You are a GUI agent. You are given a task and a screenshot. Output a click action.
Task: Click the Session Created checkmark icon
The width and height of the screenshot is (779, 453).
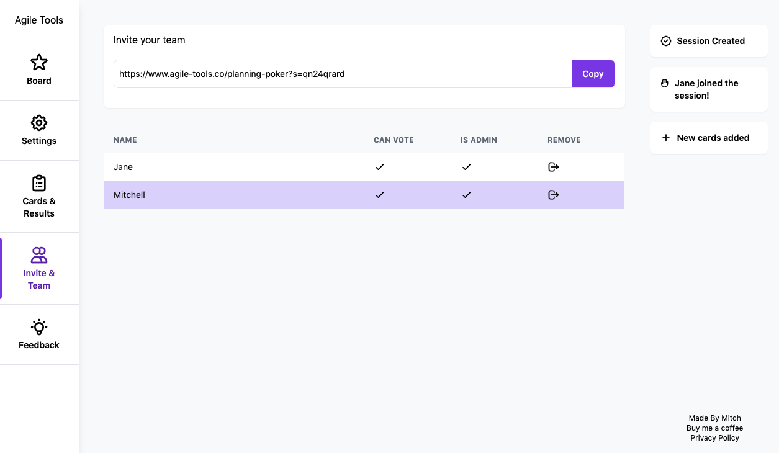point(666,41)
